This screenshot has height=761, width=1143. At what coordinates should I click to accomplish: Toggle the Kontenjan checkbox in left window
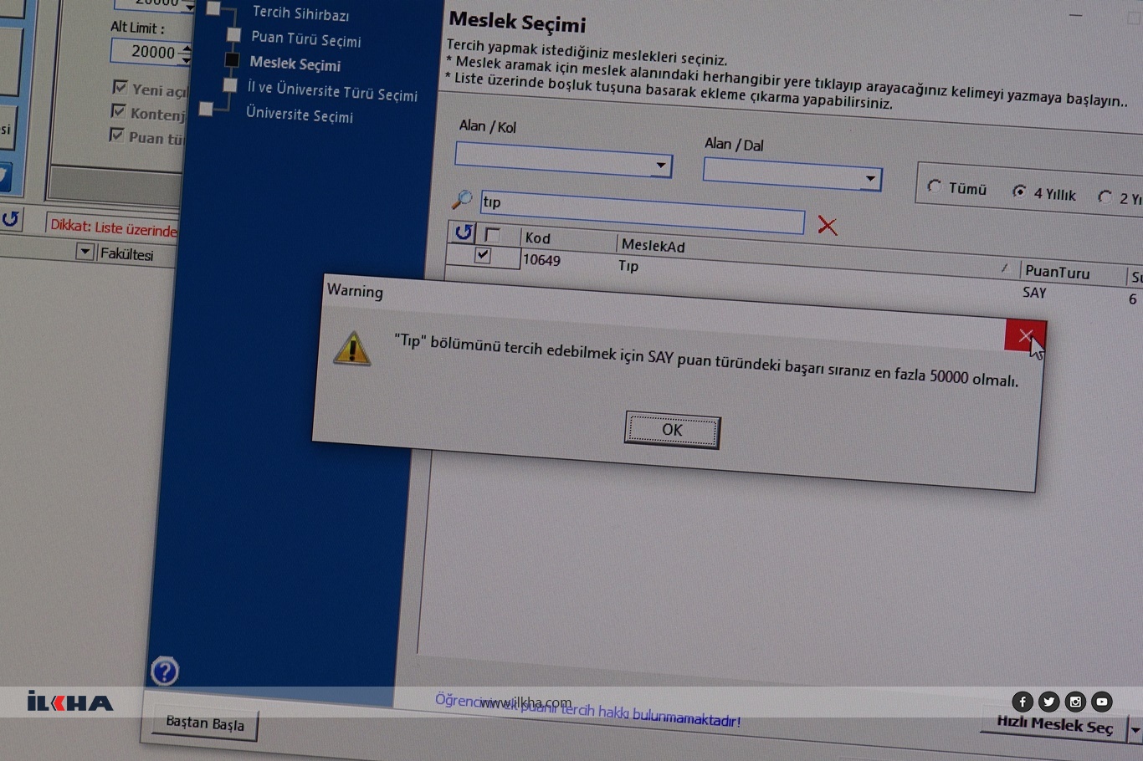tap(118, 110)
